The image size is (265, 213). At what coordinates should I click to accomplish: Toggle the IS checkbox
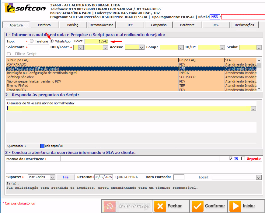pos(231,158)
